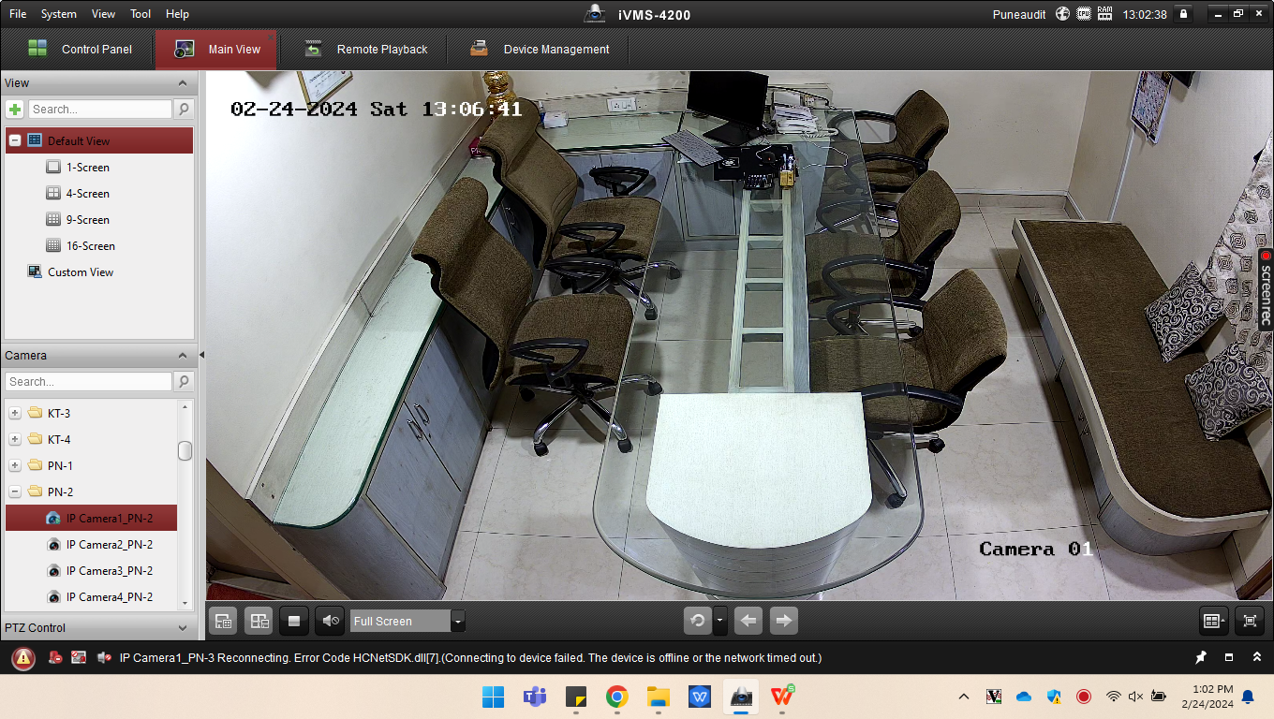
Task: Expand the PN-1 camera group
Action: pyautogui.click(x=15, y=465)
